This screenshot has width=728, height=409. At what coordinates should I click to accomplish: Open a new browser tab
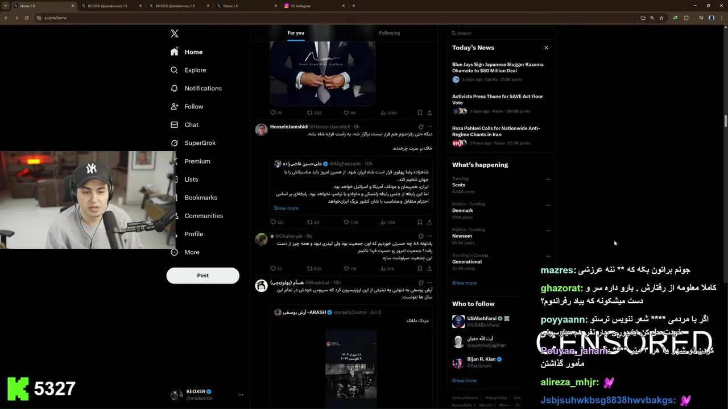[x=354, y=6]
